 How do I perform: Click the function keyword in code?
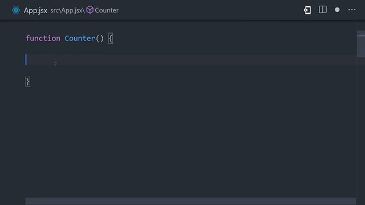43,38
